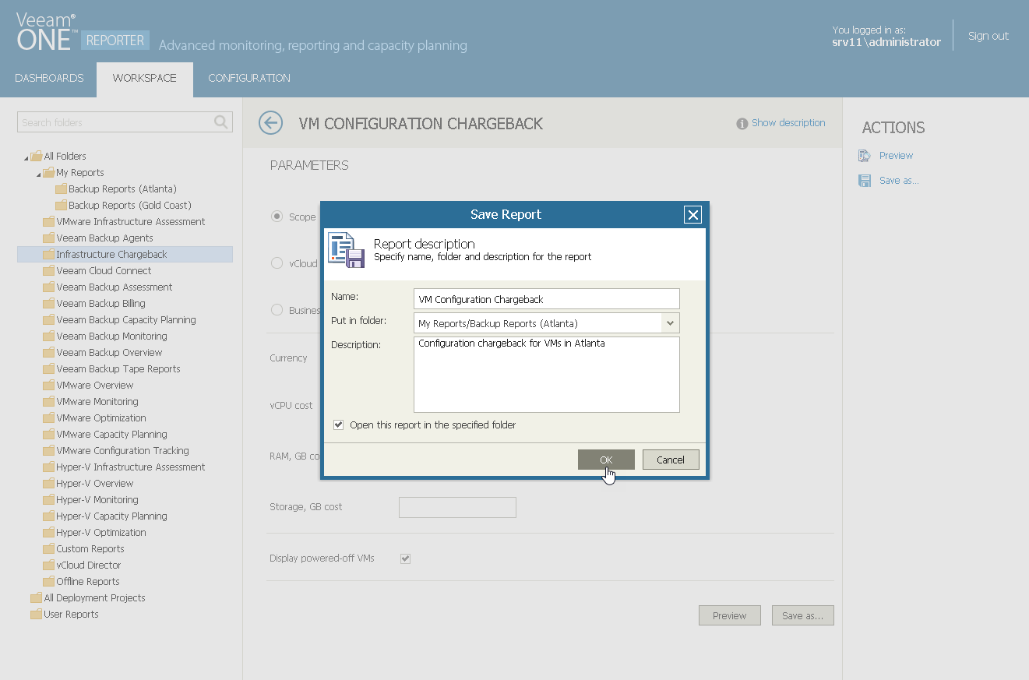Click the All Folders folder icon
Screen dimensions: 1029x680
tap(36, 156)
